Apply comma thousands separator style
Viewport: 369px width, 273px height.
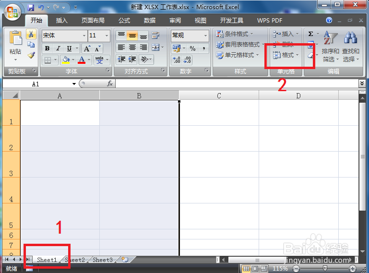[x=203, y=48]
